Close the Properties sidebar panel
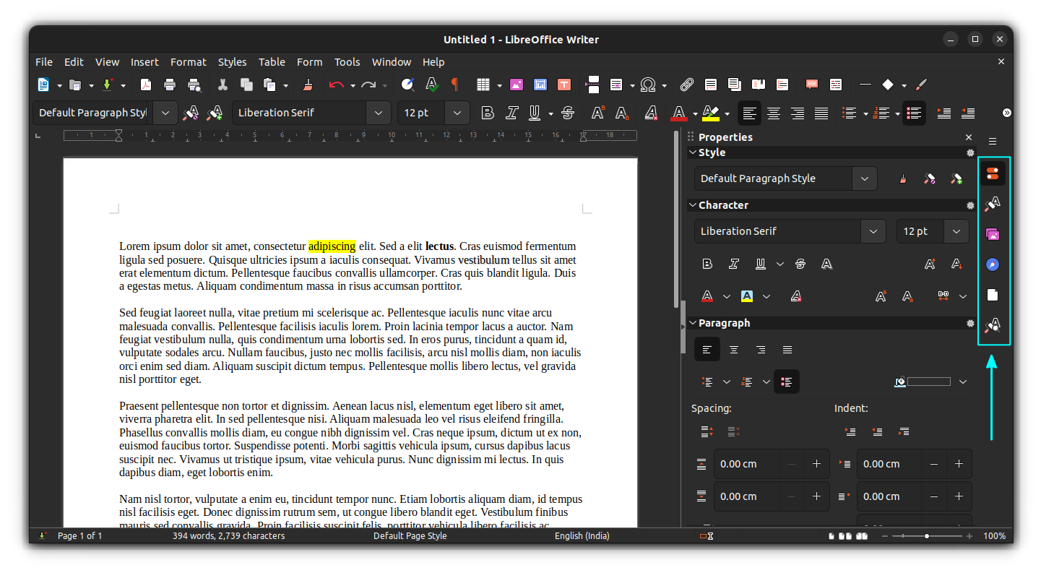This screenshot has width=1041, height=573. [969, 137]
